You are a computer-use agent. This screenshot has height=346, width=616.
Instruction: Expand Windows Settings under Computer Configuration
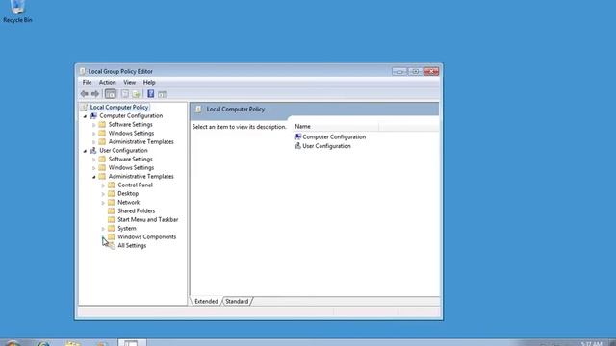coord(94,134)
